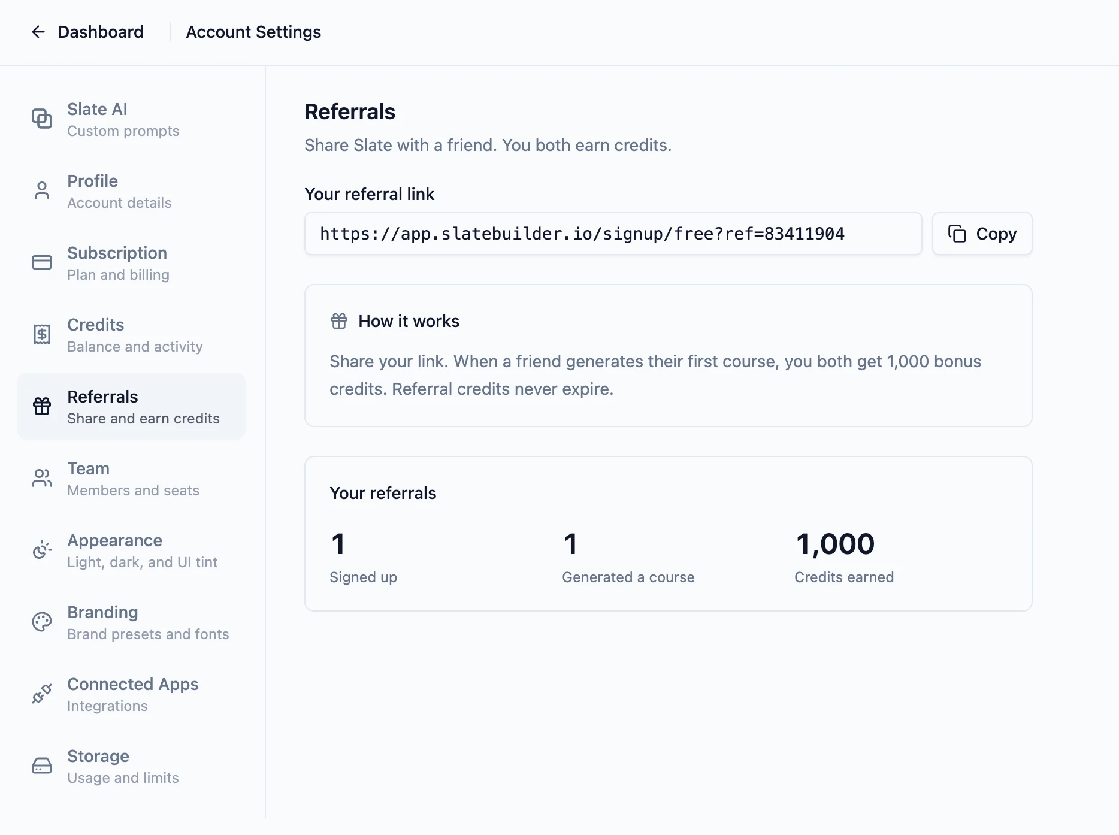Screen dimensions: 1119x835
Task: Open Profile account details section
Action: point(131,190)
